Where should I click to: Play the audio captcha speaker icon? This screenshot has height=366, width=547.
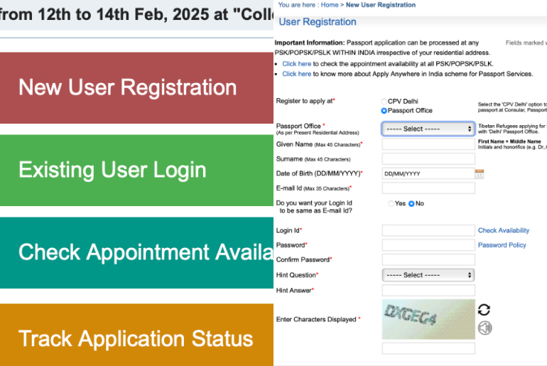tap(484, 328)
